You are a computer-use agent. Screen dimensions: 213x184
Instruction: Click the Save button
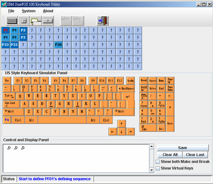pos(182,148)
